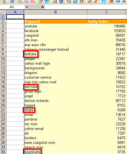Image resolution: width=127 pixels, height=154 pixels.
Task: Click the cell containing tagged
Action: (55, 105)
